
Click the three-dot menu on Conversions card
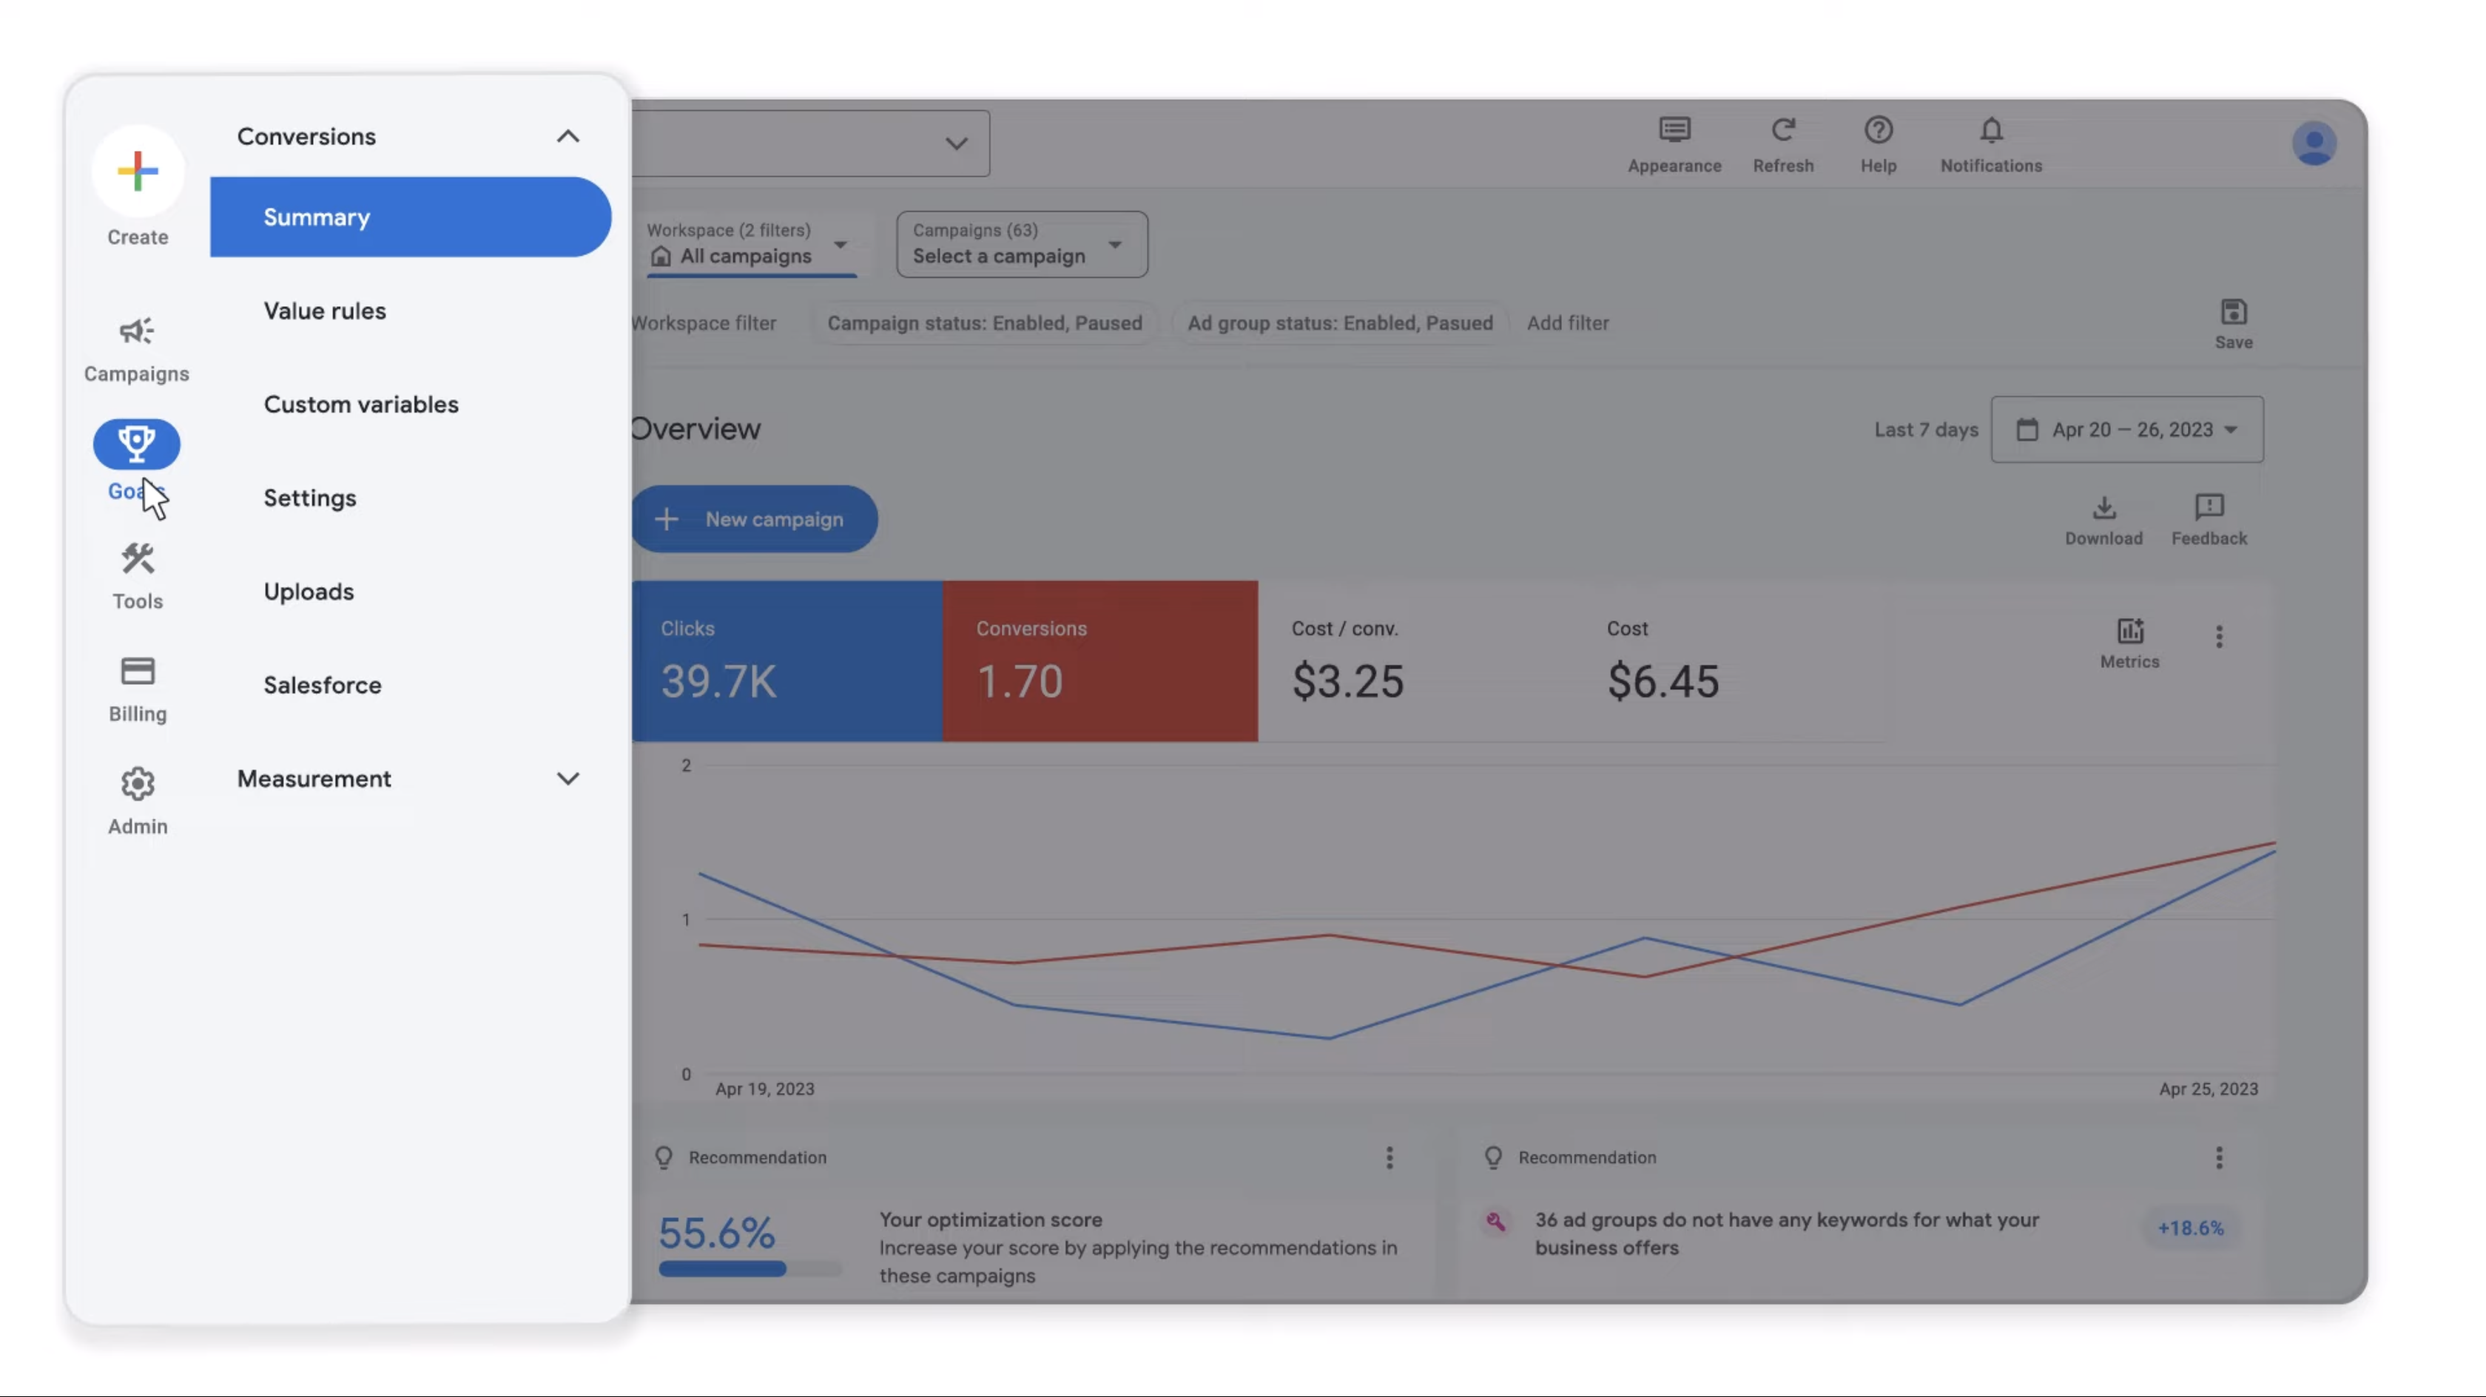click(x=2220, y=638)
